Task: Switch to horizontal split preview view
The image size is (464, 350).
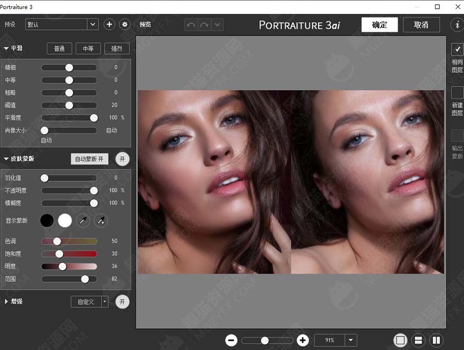Action: (418, 340)
